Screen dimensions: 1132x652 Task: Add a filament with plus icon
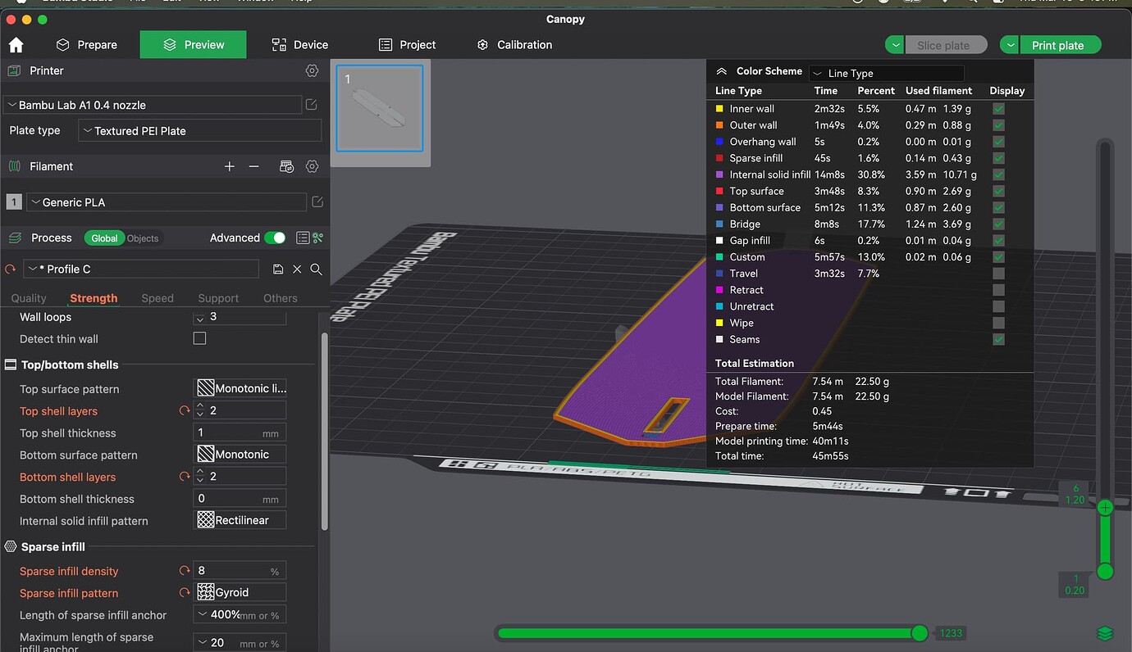tap(230, 166)
